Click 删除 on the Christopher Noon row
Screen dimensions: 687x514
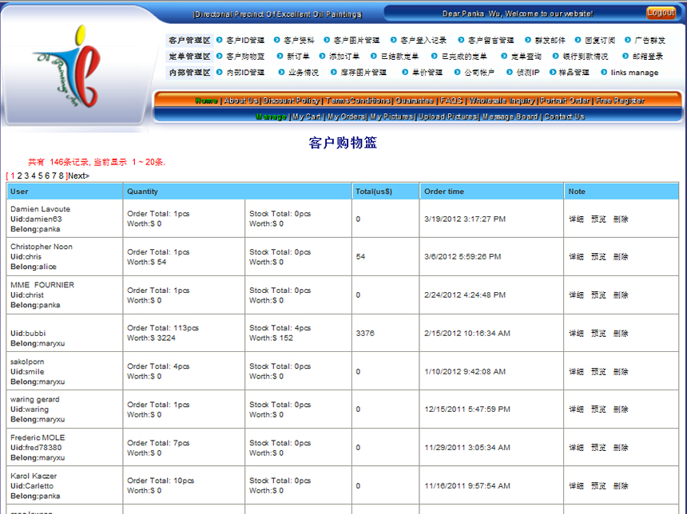tap(621, 257)
